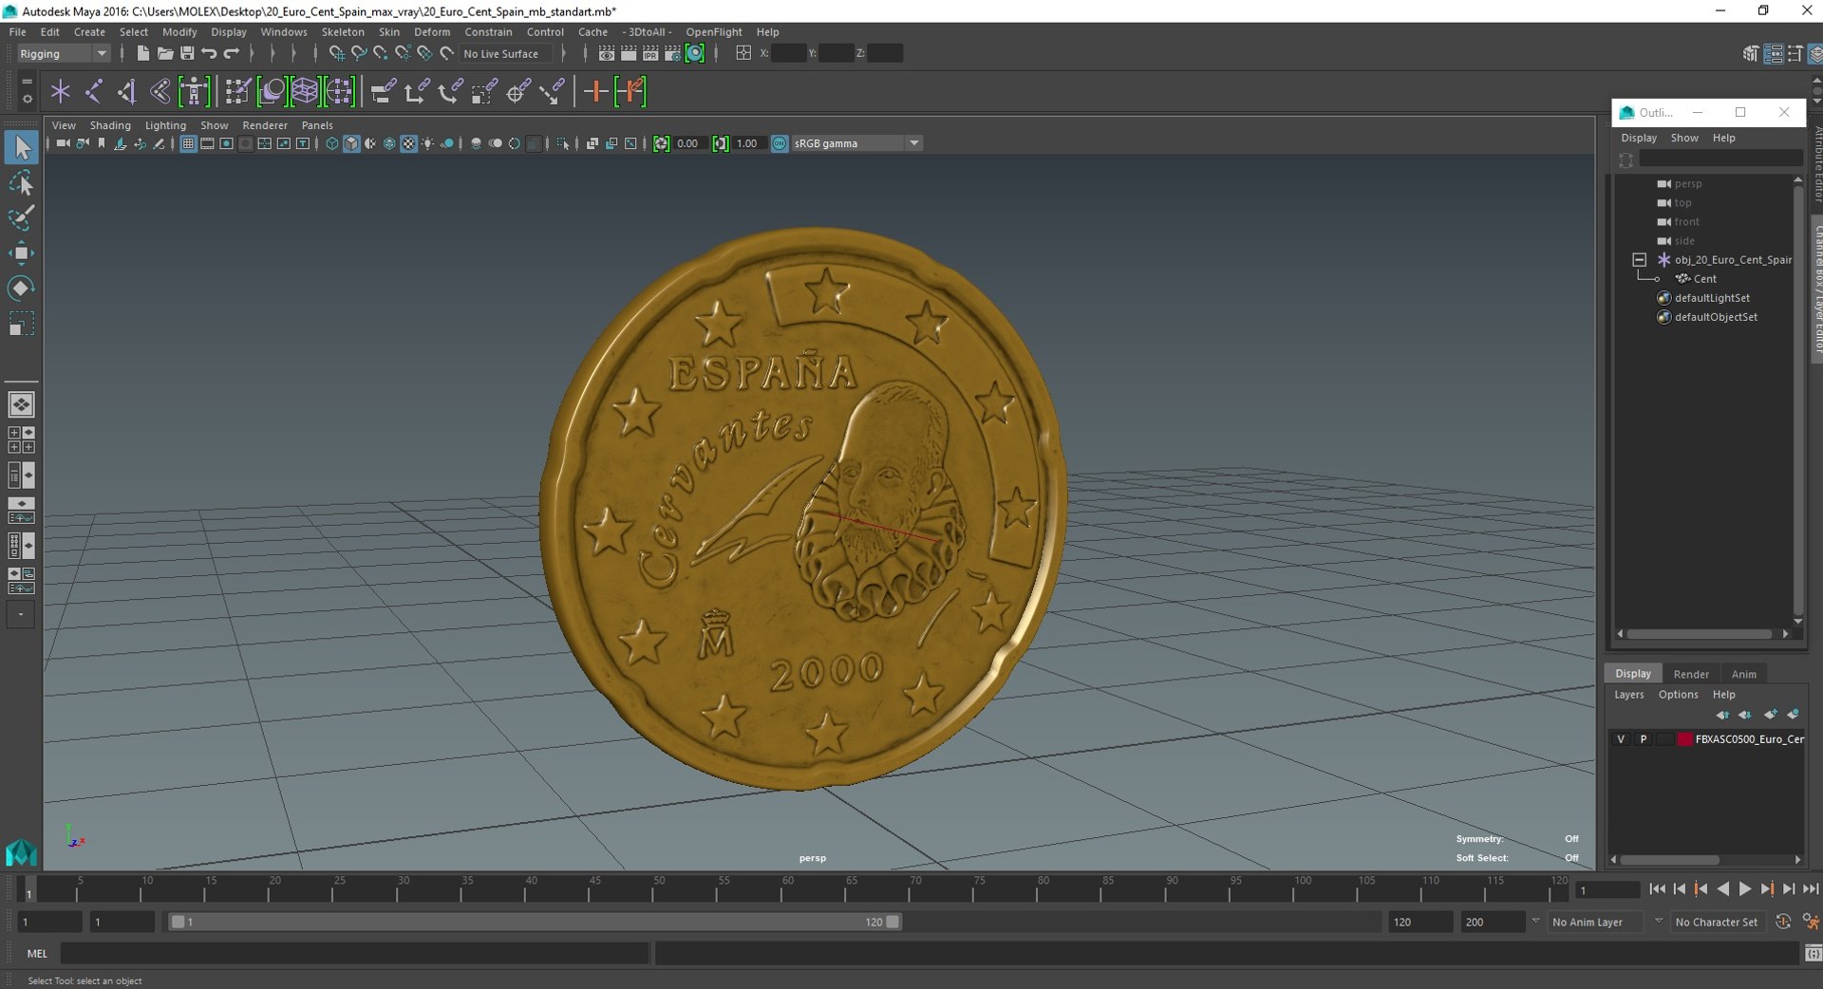Create a new scene file
Viewport: 1823px width, 989px height.
click(x=142, y=54)
